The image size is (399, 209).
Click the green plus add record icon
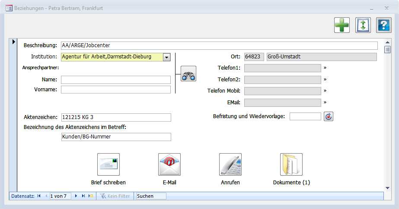click(342, 26)
